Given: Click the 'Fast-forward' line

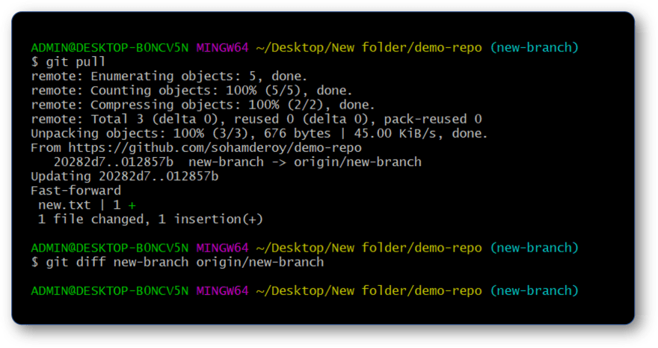Looking at the screenshot, I should [76, 191].
